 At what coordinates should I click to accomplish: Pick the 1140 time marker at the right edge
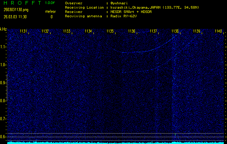click(218, 31)
